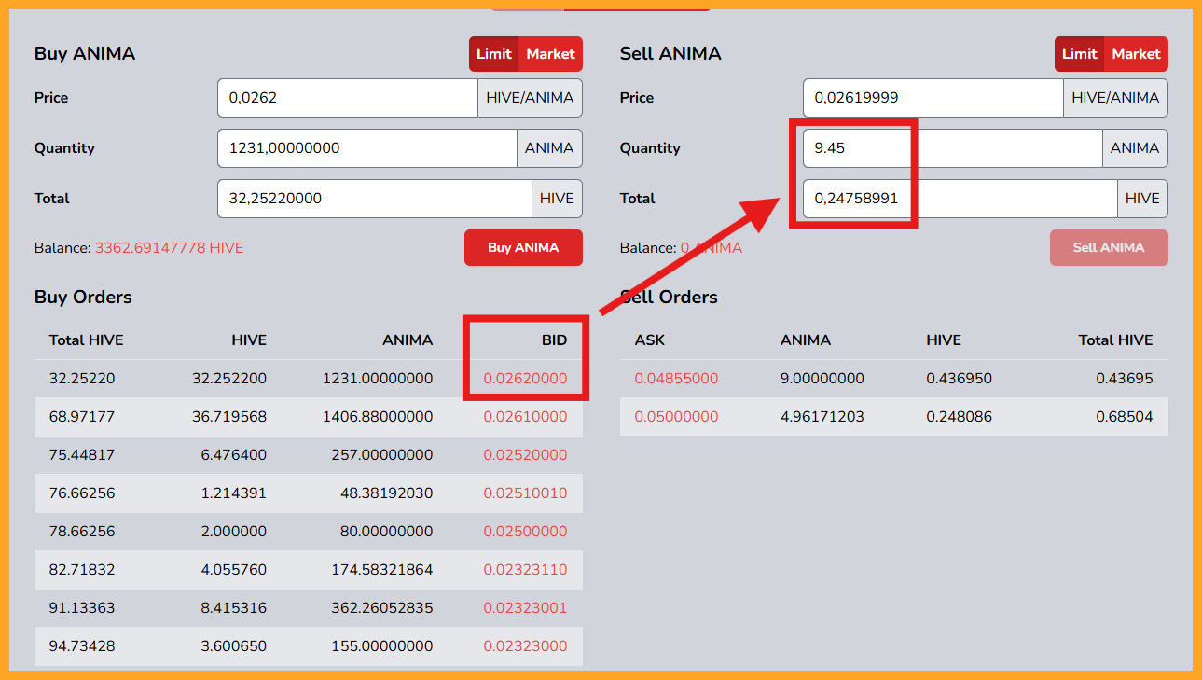Click the Buy ANIMA Total field
This screenshot has height=680, width=1202.
click(374, 199)
